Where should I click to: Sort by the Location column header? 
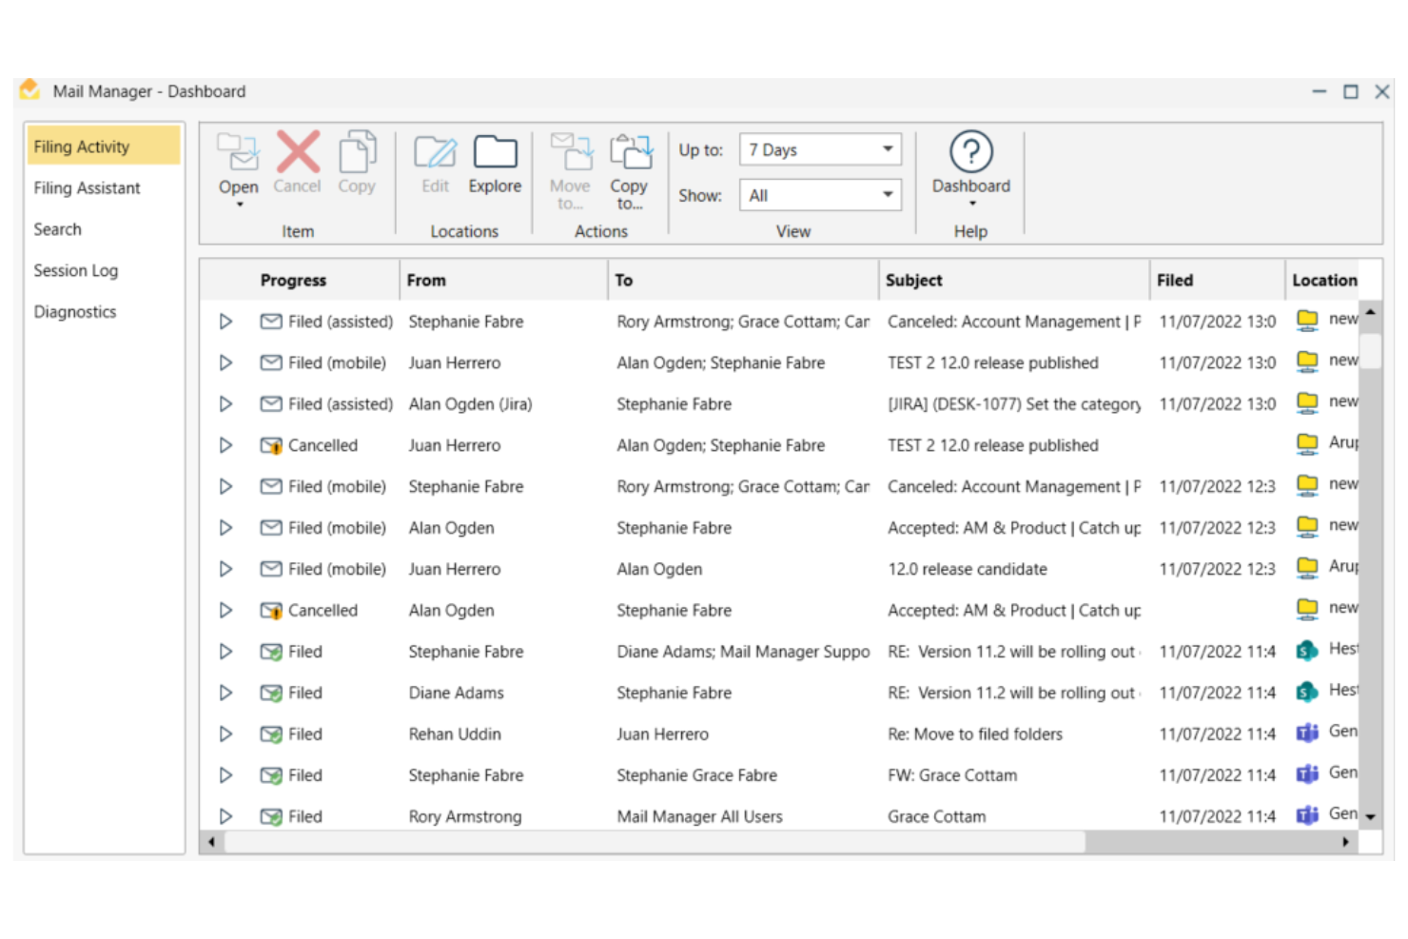1323,280
